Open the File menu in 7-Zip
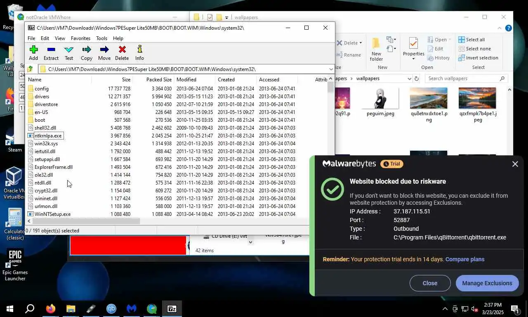Image resolution: width=528 pixels, height=317 pixels. 31,38
